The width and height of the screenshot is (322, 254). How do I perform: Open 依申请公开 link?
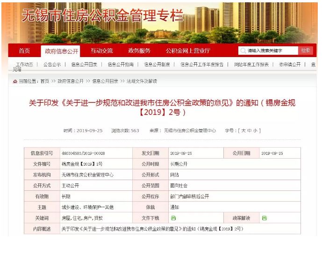(290, 65)
